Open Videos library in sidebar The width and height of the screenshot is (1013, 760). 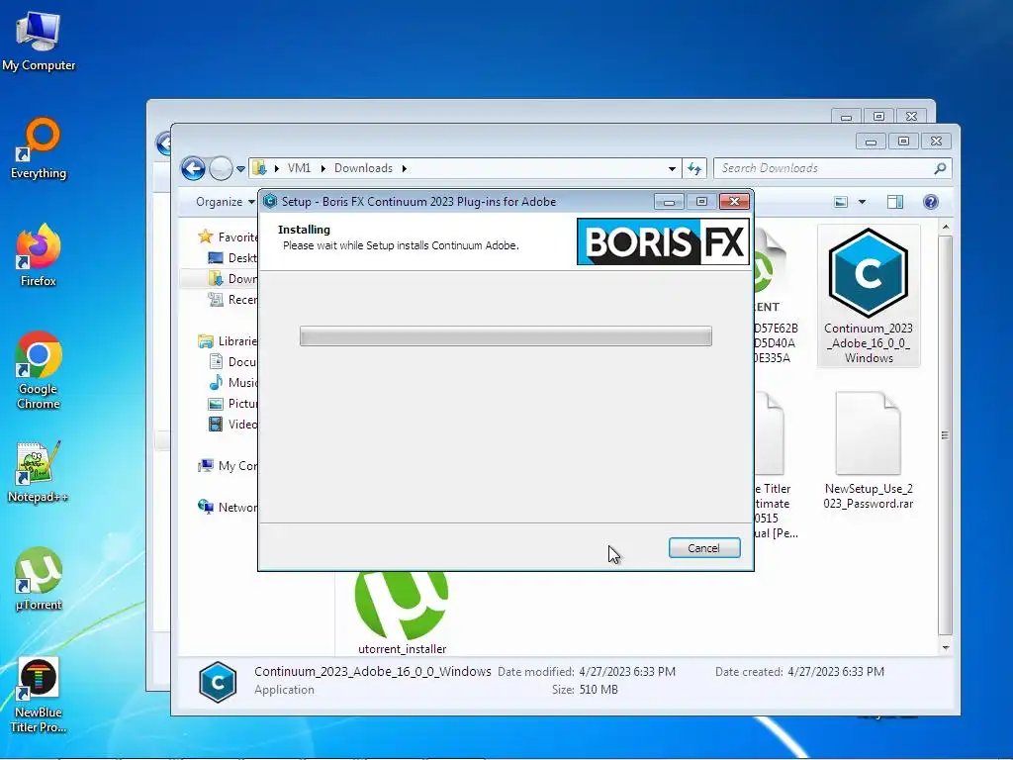click(x=232, y=424)
